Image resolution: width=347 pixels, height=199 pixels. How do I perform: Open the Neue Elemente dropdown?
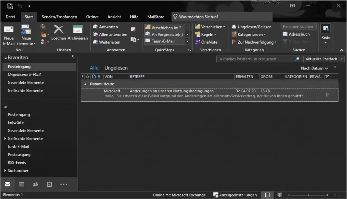click(26, 35)
